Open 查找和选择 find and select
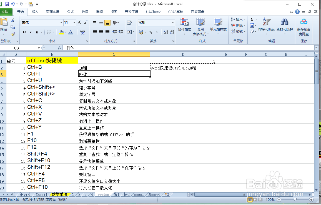The width and height of the screenshot is (321, 205). pos(285,26)
